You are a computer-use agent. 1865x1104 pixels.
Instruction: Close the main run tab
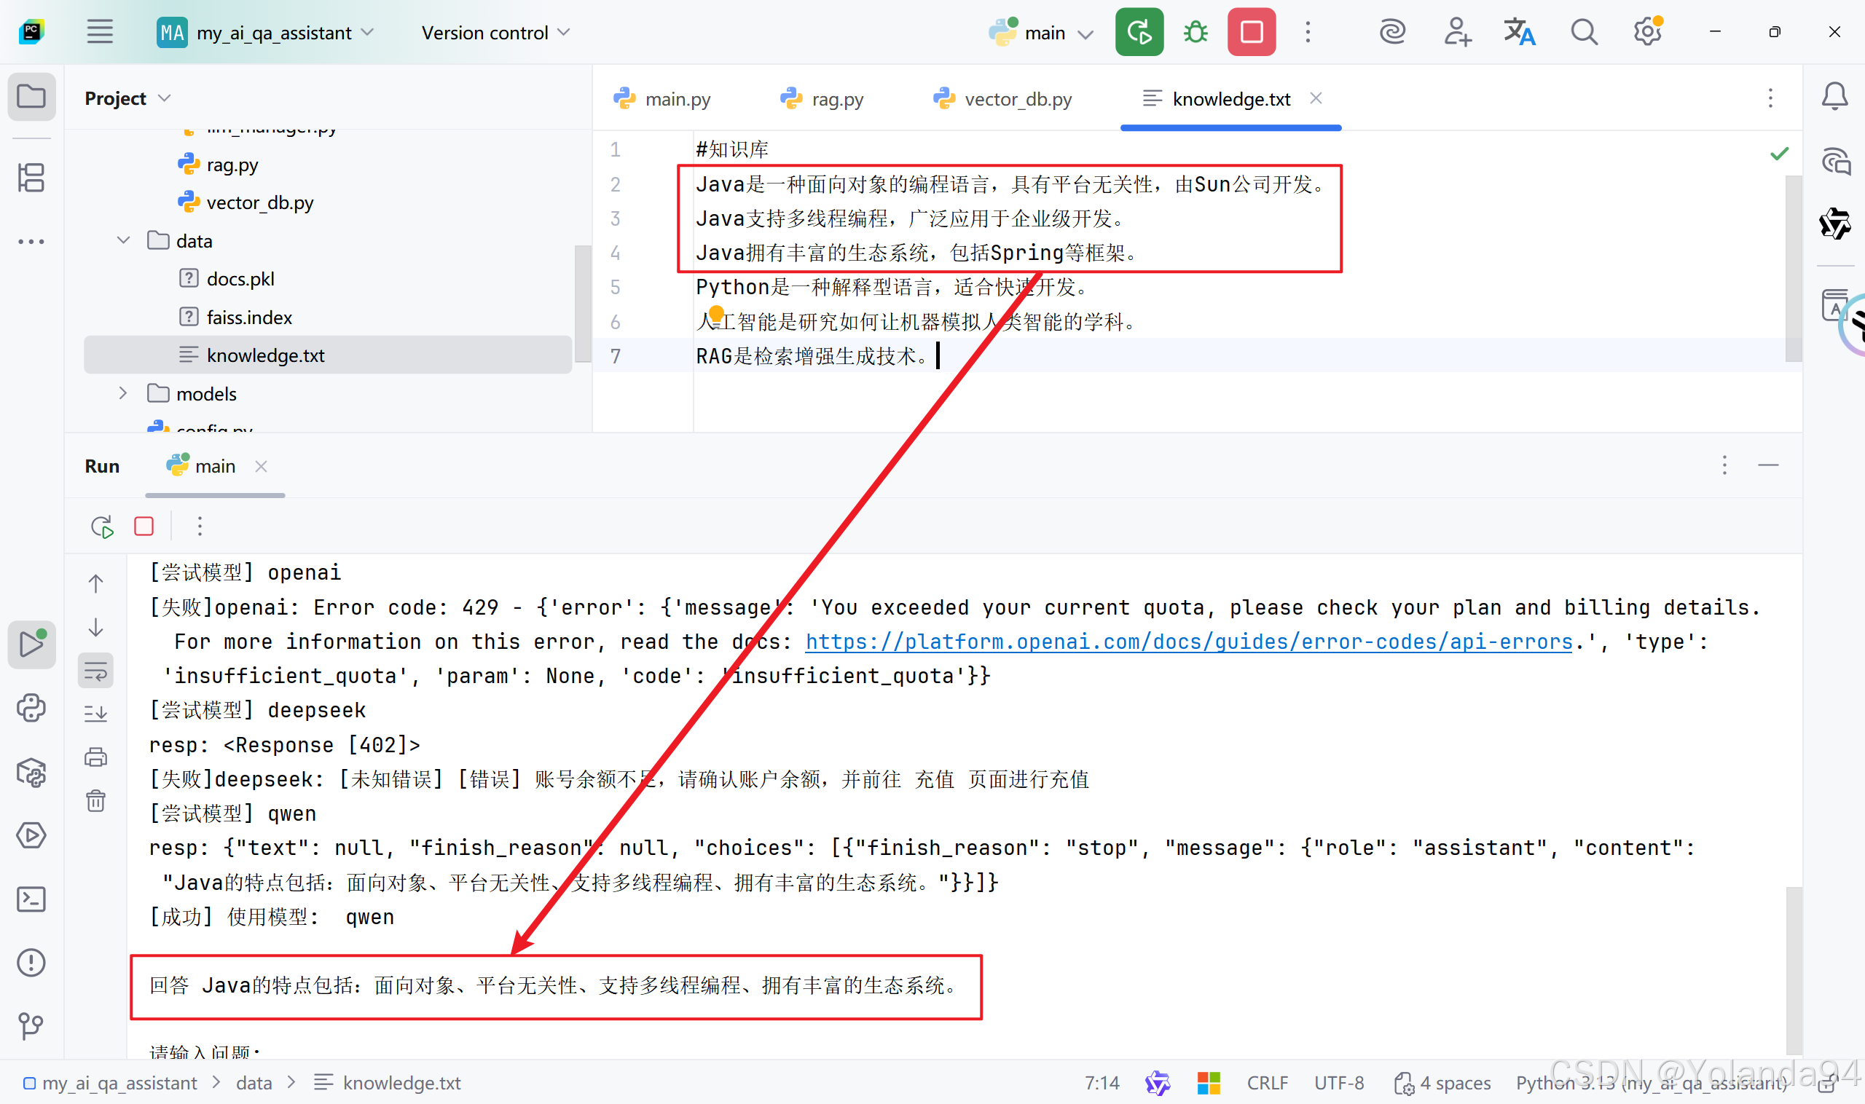(262, 467)
